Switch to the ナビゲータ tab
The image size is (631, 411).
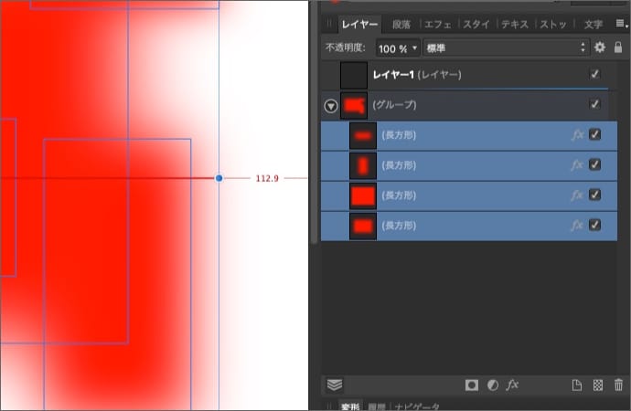tap(416, 406)
